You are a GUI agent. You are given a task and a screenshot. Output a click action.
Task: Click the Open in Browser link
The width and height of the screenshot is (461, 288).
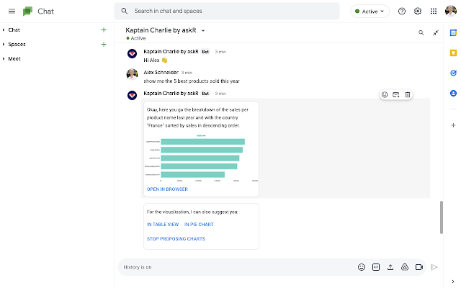click(167, 189)
